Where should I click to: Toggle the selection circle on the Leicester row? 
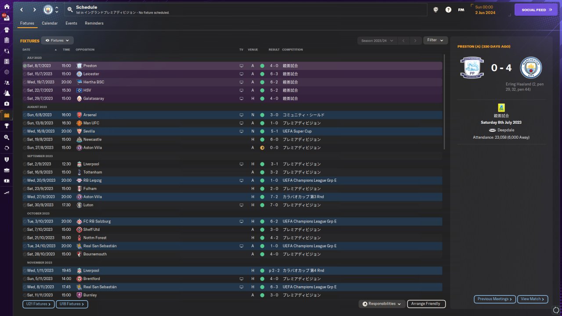(25, 74)
